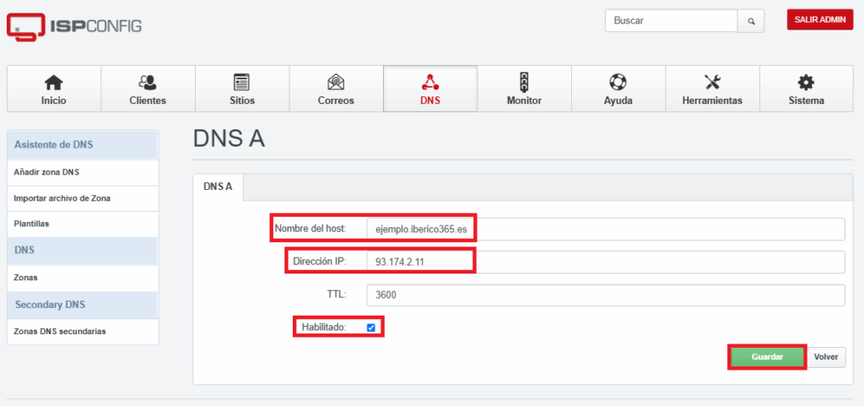Open Herramientas tools icon

[712, 83]
